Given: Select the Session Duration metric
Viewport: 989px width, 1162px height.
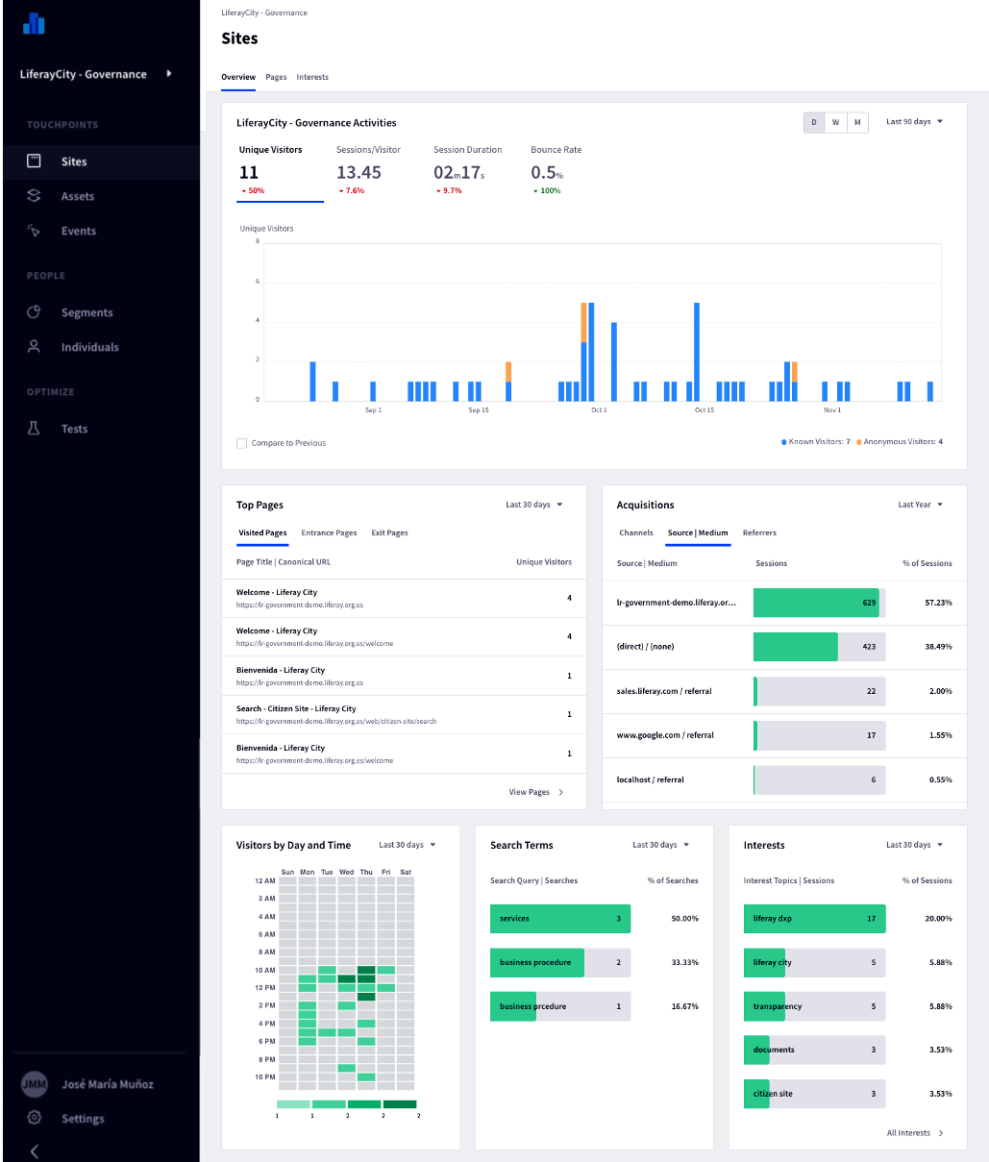Looking at the screenshot, I should pyautogui.click(x=467, y=171).
